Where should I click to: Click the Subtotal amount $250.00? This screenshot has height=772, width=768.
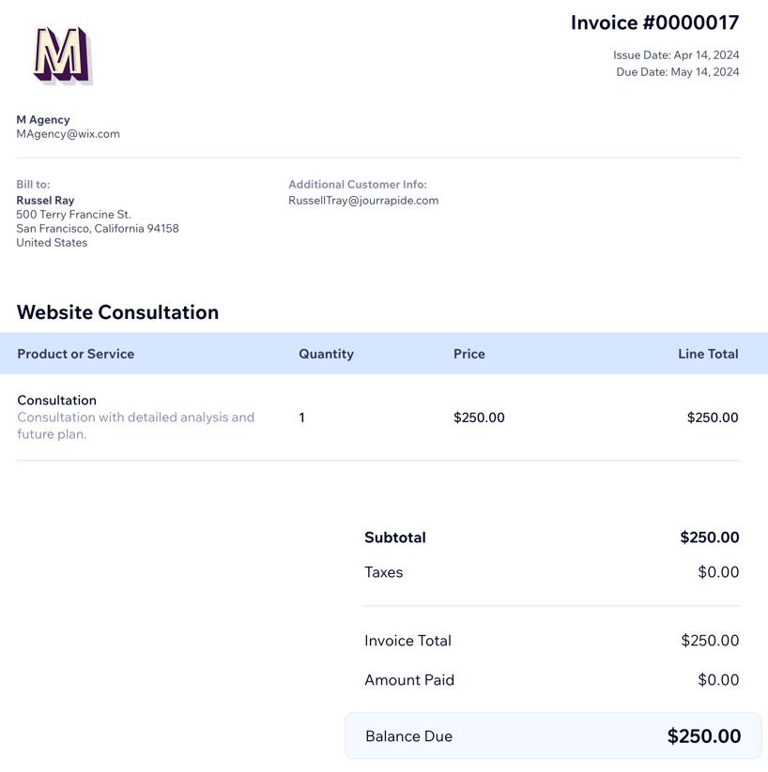coord(710,537)
